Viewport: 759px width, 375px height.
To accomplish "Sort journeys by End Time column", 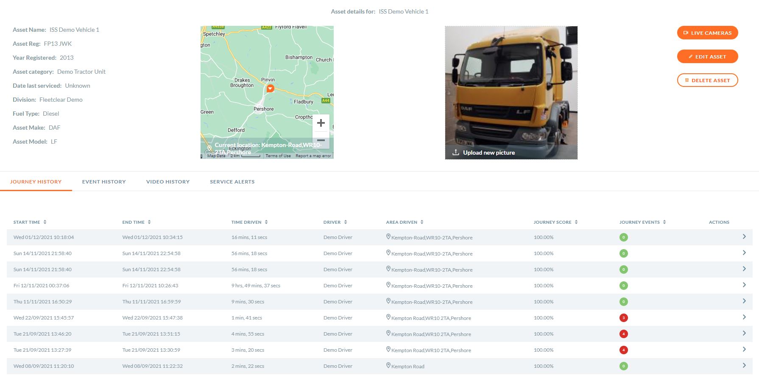I will (137, 222).
